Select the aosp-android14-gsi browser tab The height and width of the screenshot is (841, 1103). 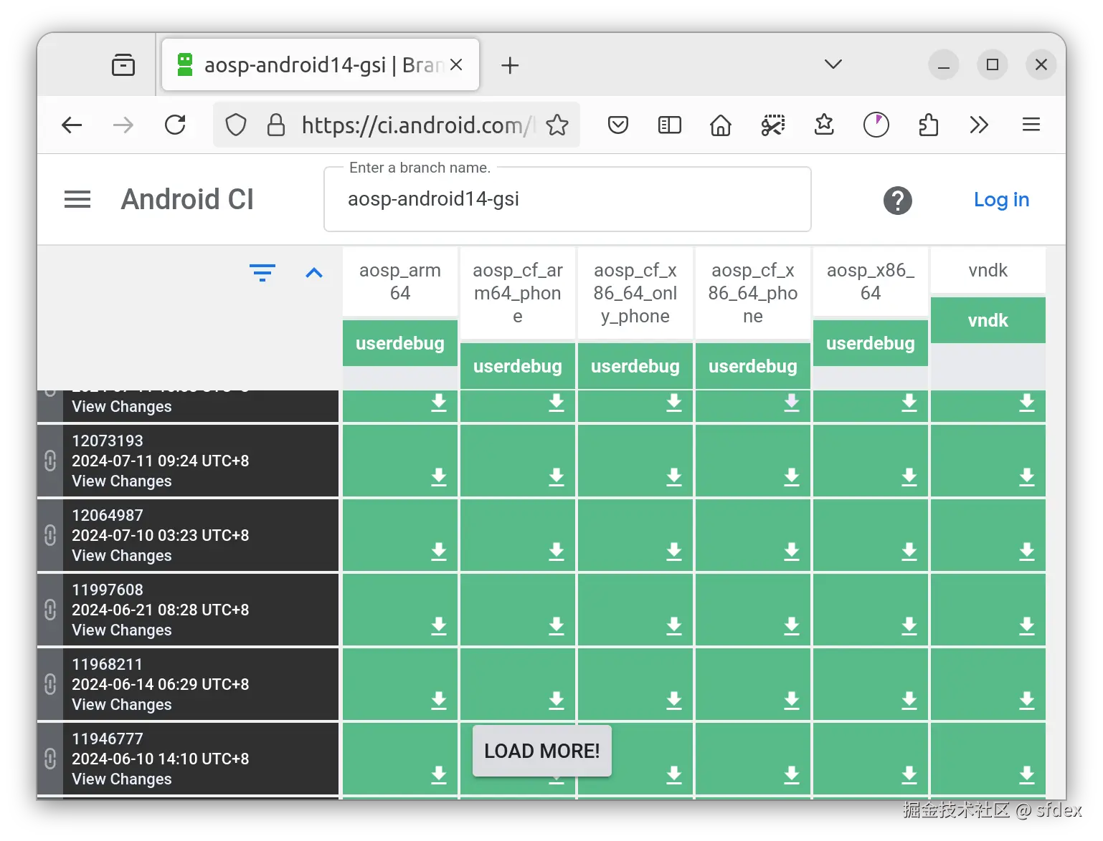tap(308, 64)
